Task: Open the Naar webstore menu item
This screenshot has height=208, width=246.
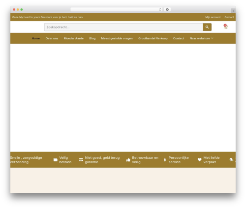Action: (200, 38)
